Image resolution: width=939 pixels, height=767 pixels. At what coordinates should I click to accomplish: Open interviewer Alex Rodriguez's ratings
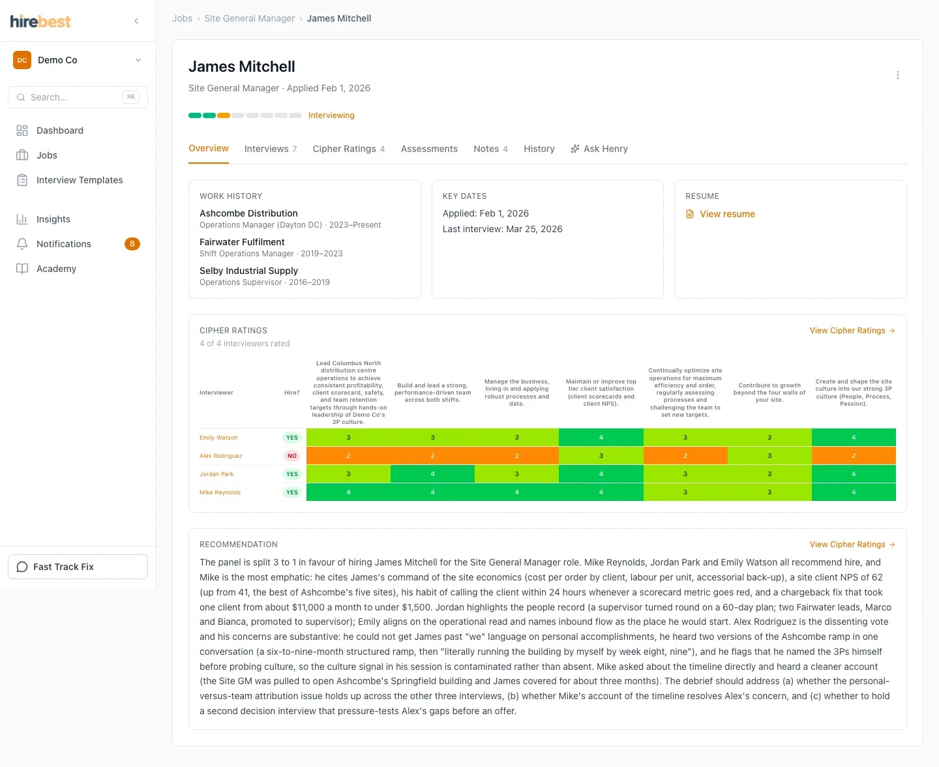[221, 456]
